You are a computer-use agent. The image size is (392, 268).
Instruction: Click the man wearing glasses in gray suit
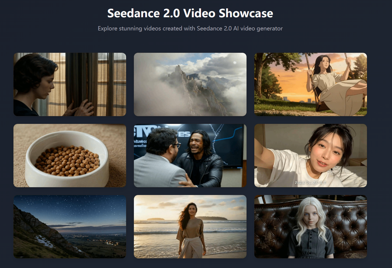click(159, 159)
